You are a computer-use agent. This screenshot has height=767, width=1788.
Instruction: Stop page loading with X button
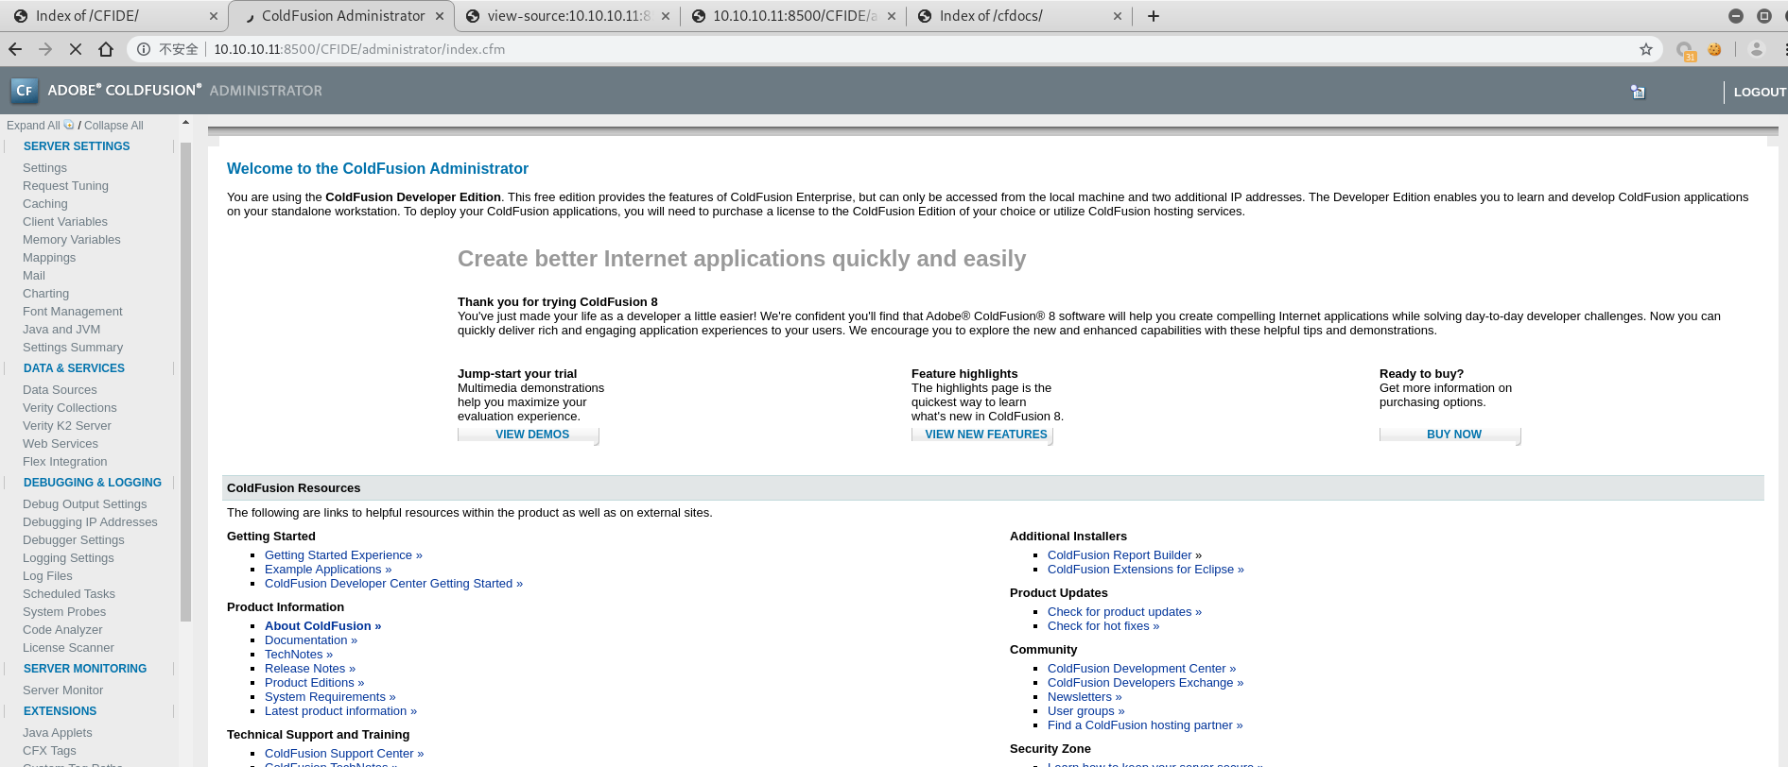tap(76, 49)
